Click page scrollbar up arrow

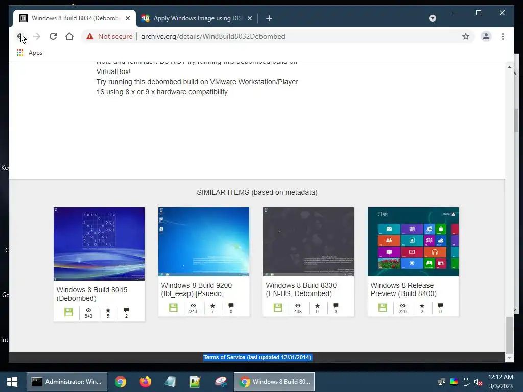pos(509,67)
